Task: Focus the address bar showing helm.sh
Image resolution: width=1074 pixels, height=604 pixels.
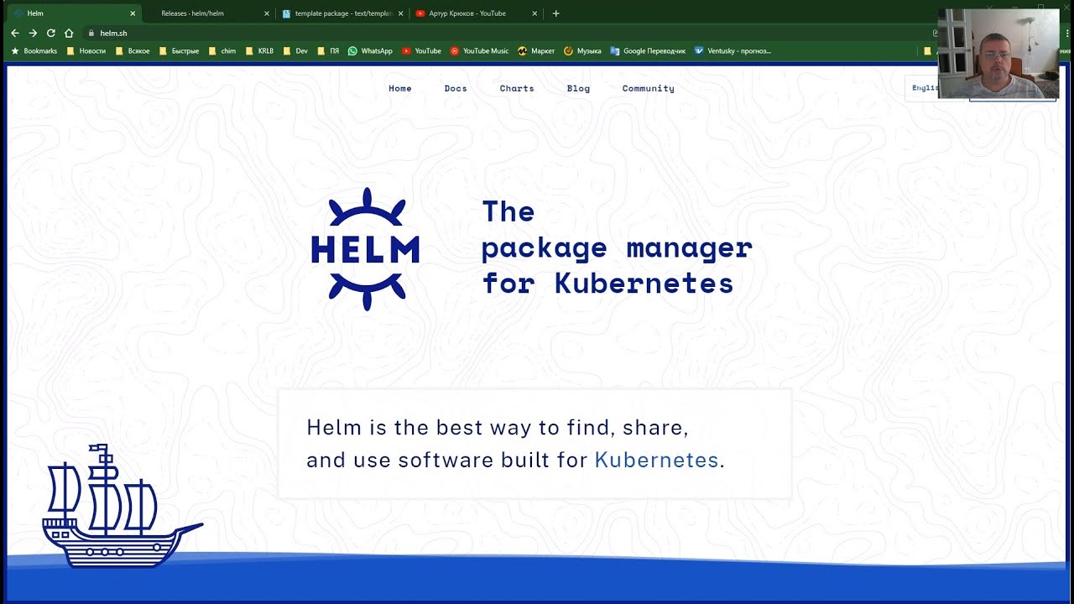Action: point(503,34)
